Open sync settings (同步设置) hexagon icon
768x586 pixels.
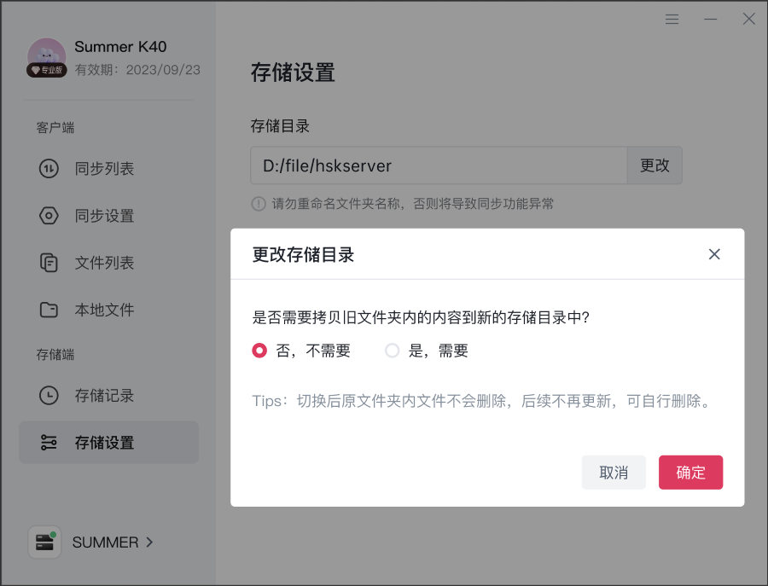[x=49, y=216]
